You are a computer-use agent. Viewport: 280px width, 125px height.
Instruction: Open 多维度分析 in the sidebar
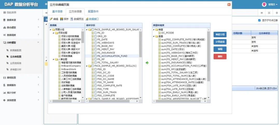click(16, 69)
